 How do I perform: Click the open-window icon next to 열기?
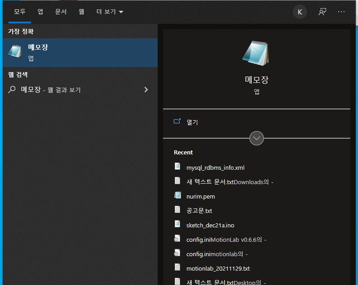click(x=177, y=121)
